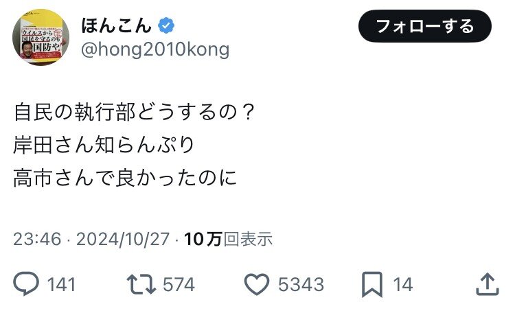
Task: Click the like count 5343
Action: pyautogui.click(x=301, y=284)
